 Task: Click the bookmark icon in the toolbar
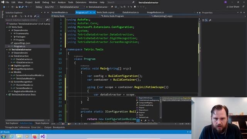point(135,7)
